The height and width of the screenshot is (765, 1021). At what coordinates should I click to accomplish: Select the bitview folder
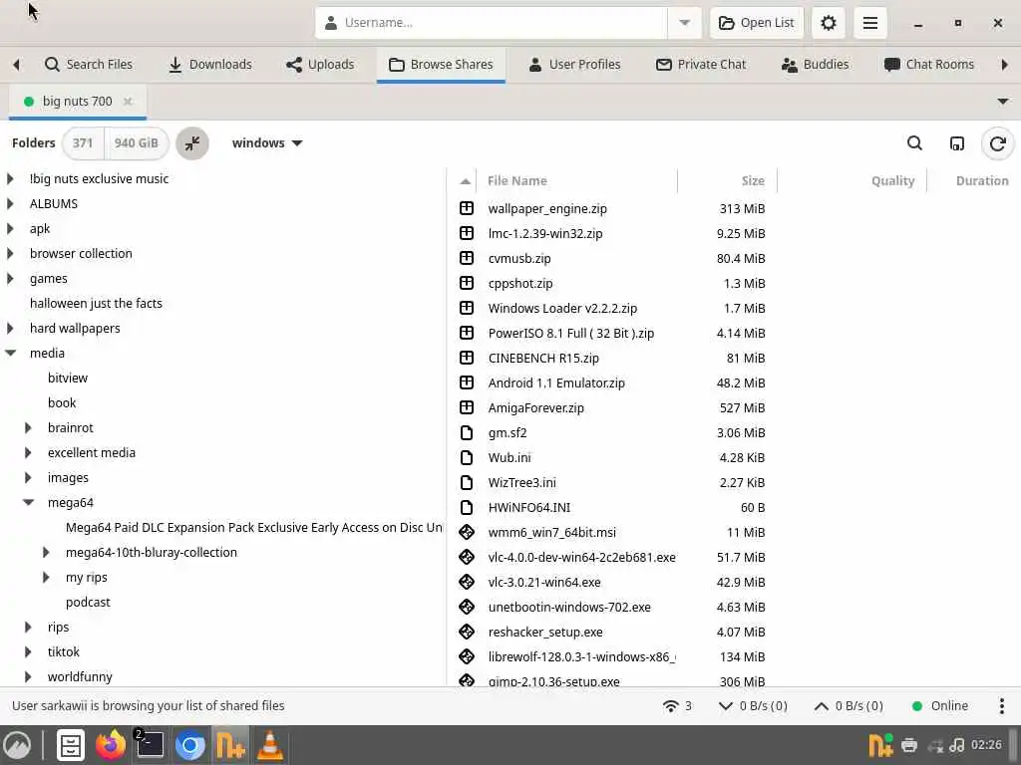[x=67, y=378]
